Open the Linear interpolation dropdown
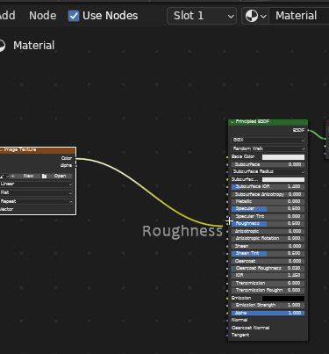The width and height of the screenshot is (329, 354). (36, 184)
